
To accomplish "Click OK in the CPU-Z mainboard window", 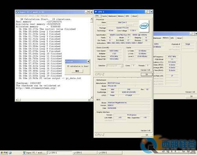I will pyautogui.click(x=147, y=135).
